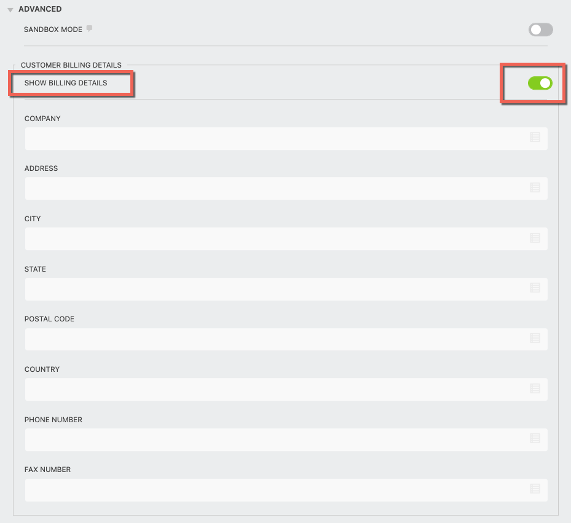
Task: Click the Sandbox Mode tooltip icon
Action: pyautogui.click(x=89, y=29)
